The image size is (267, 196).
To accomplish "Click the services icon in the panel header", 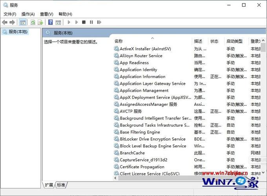I will [x=48, y=33].
